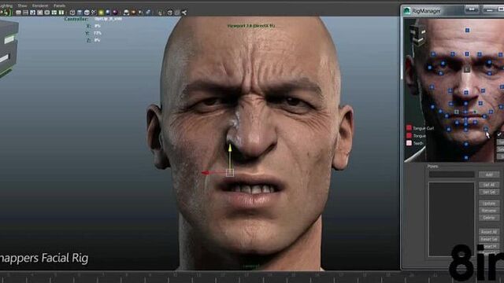Image resolution: width=504 pixels, height=283 pixels.
Task: Click the RigManager window title icon
Action: click(407, 10)
